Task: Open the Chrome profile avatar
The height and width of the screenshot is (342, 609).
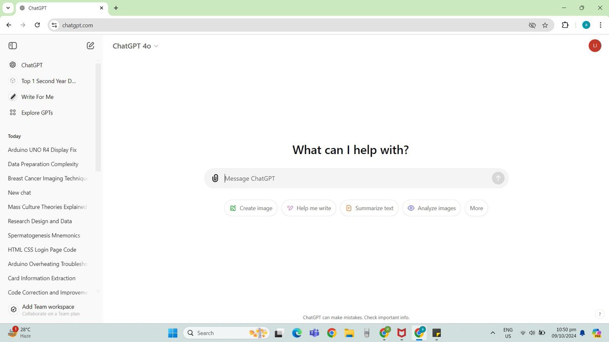Action: pos(586,25)
